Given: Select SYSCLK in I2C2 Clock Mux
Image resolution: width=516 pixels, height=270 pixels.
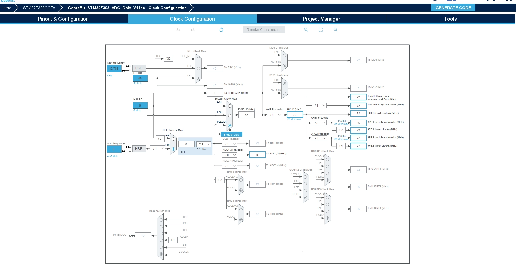Looking at the screenshot, I should click(x=284, y=93).
